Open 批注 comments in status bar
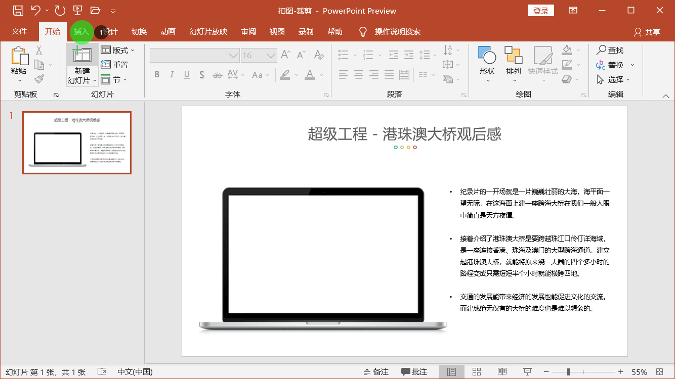Viewport: 675px width, 379px height. 414,372
